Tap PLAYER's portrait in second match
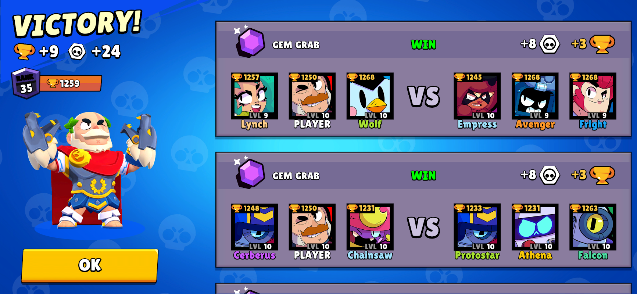The height and width of the screenshot is (294, 637). tap(312, 227)
